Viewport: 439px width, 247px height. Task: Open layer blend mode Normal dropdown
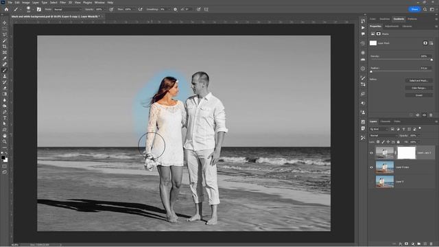point(383,136)
